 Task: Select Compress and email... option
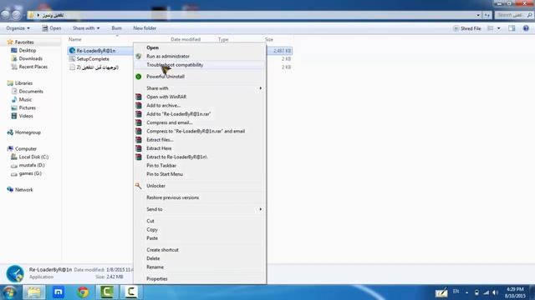(169, 122)
